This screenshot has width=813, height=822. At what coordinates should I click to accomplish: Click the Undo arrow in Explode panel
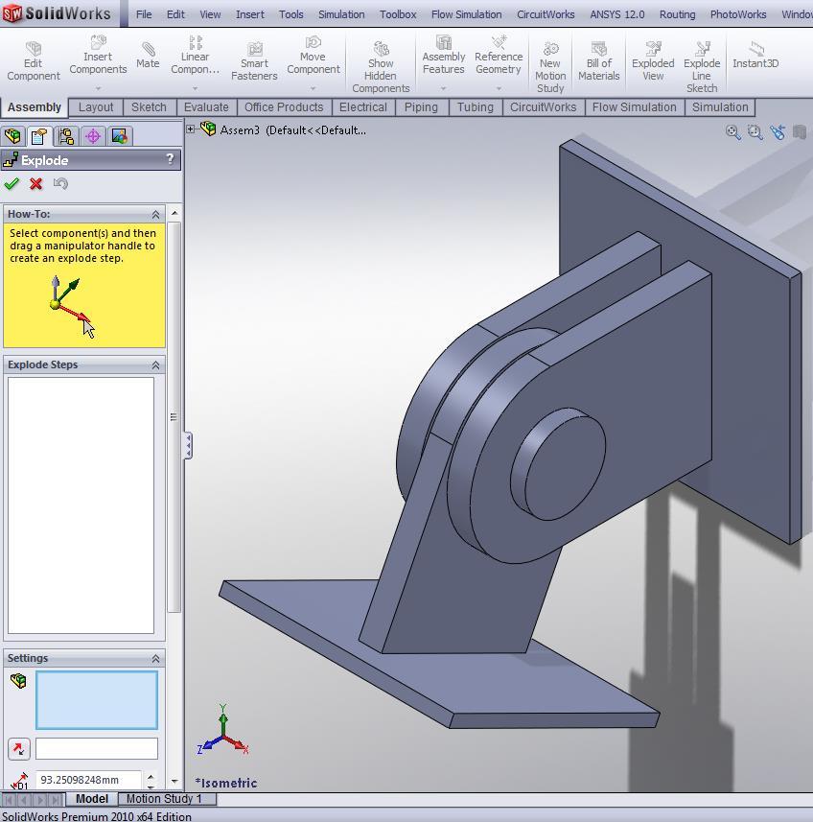tap(60, 183)
